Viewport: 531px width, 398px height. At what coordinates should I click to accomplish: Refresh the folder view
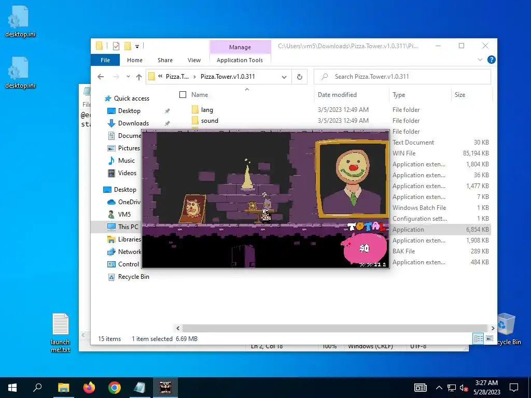click(x=299, y=77)
